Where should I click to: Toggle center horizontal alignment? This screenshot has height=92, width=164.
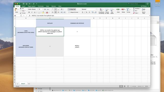[56, 12]
